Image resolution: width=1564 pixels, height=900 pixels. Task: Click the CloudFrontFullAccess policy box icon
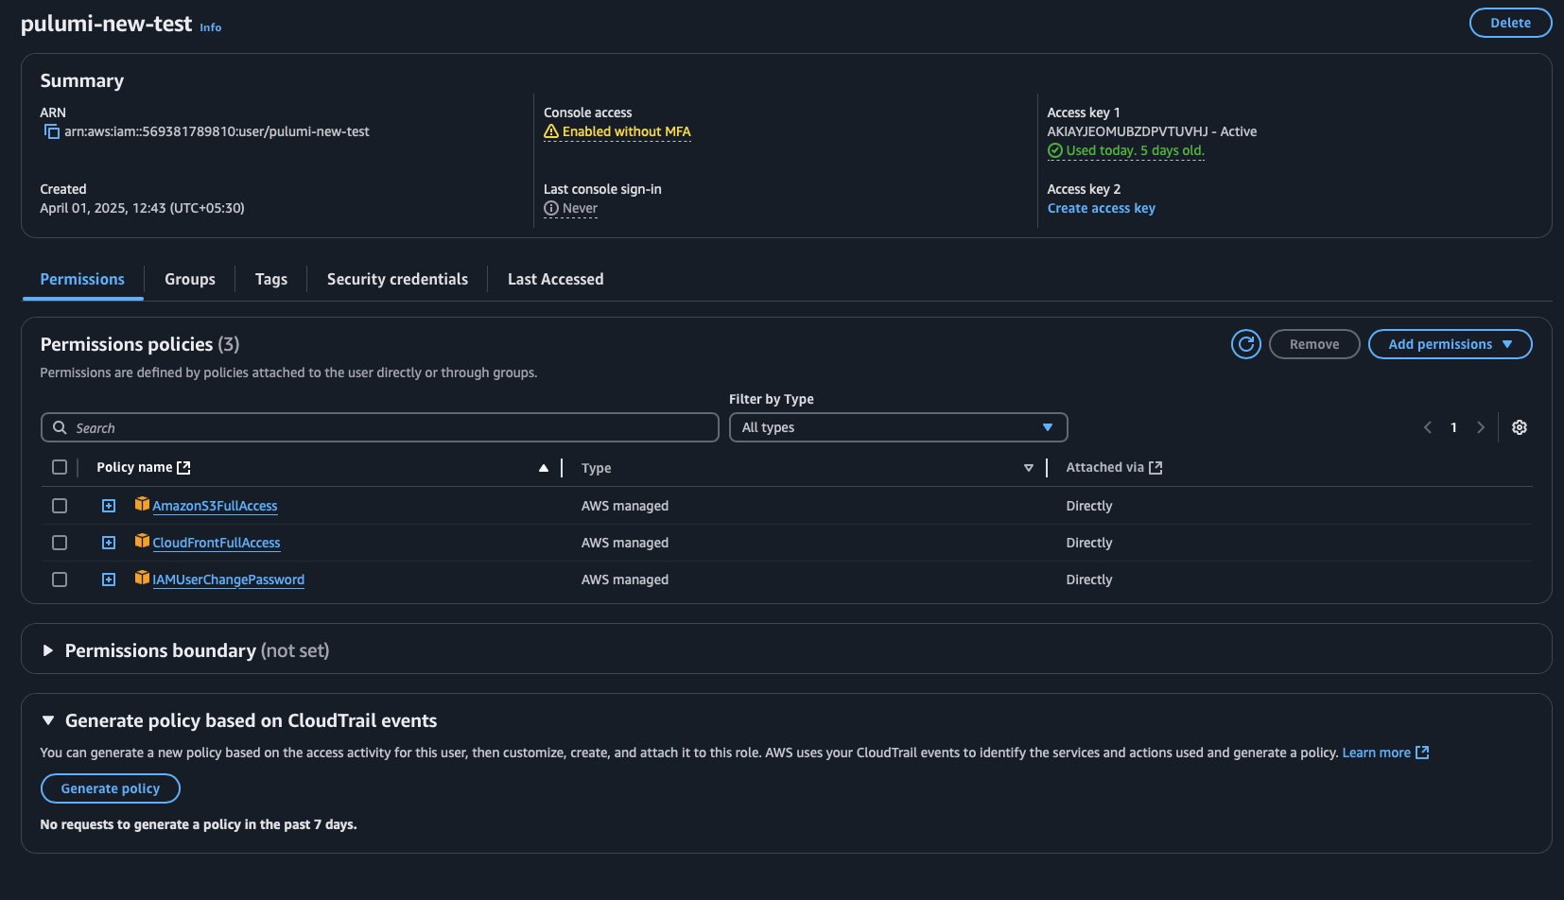(142, 541)
